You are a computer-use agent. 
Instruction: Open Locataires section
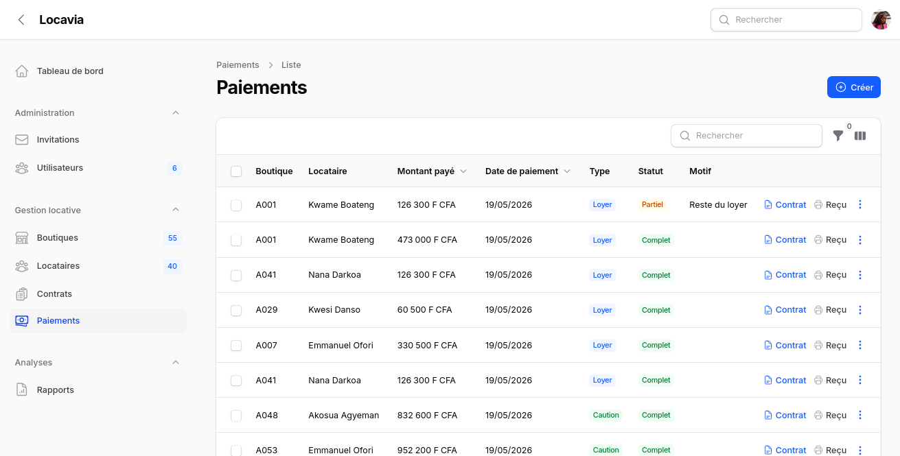98,266
